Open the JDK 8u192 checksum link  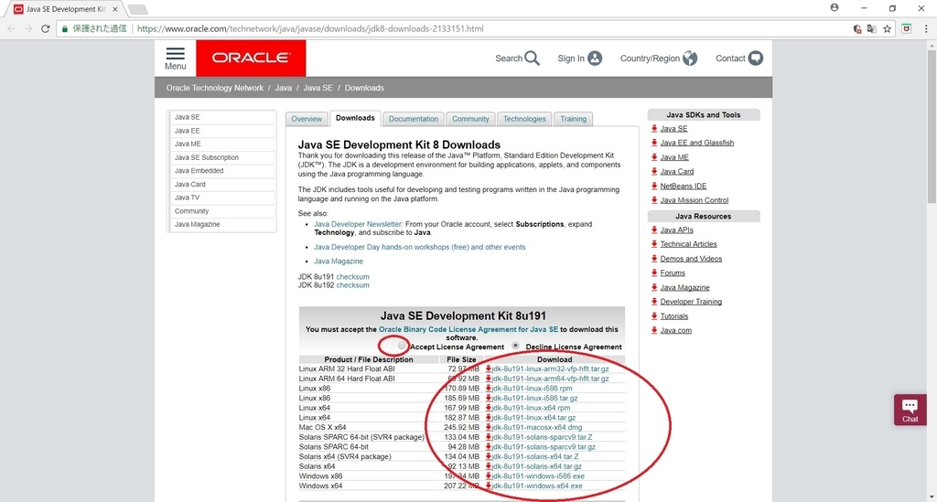[352, 285]
